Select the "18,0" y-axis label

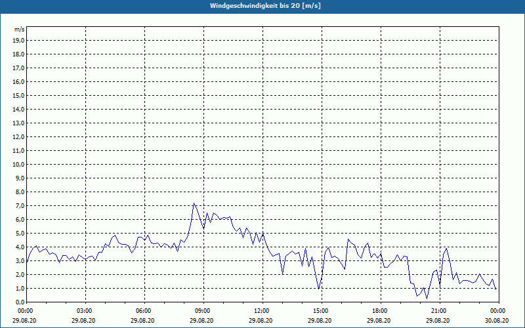[19, 54]
